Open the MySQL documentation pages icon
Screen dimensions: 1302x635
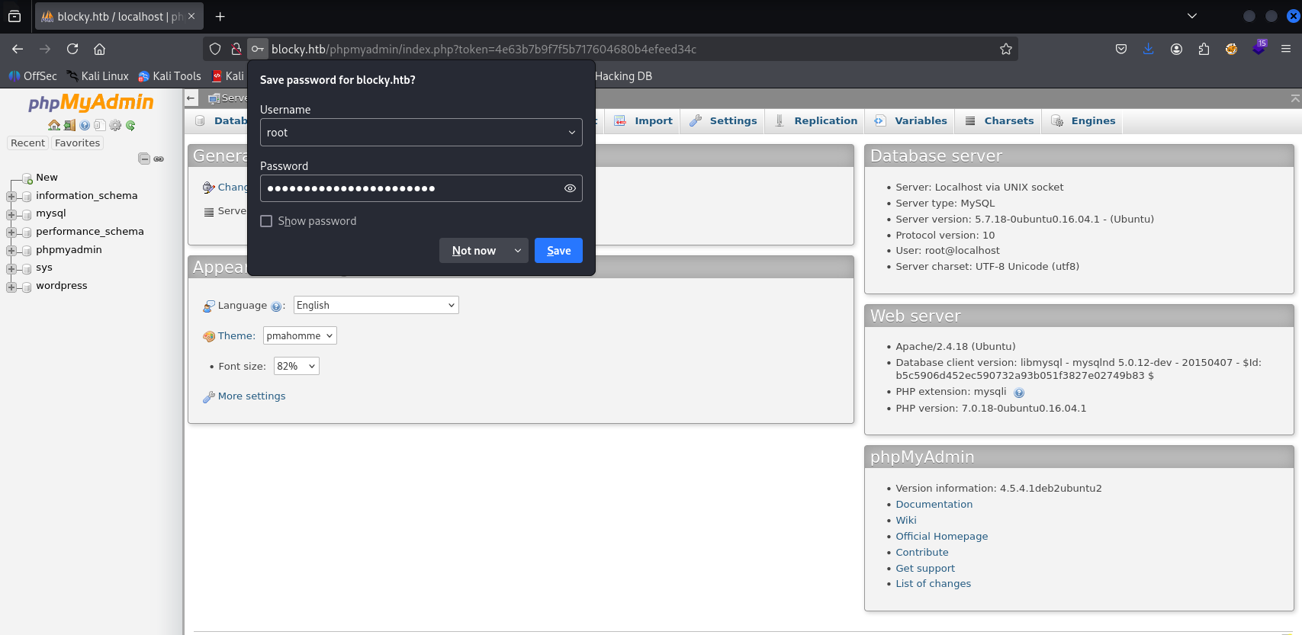pos(99,125)
